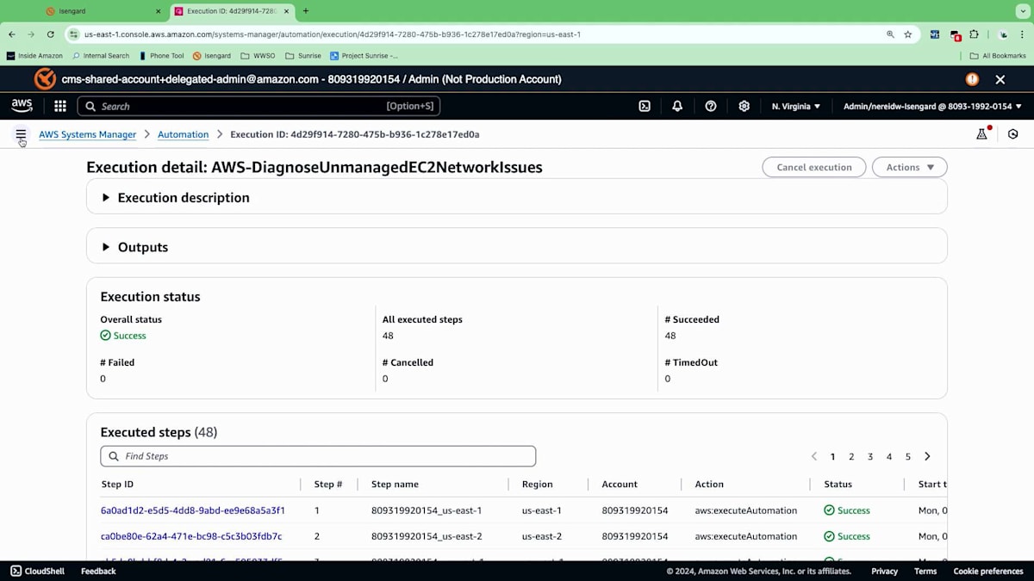Open a new browser tab
Viewport: 1034px width, 581px height.
pyautogui.click(x=306, y=11)
